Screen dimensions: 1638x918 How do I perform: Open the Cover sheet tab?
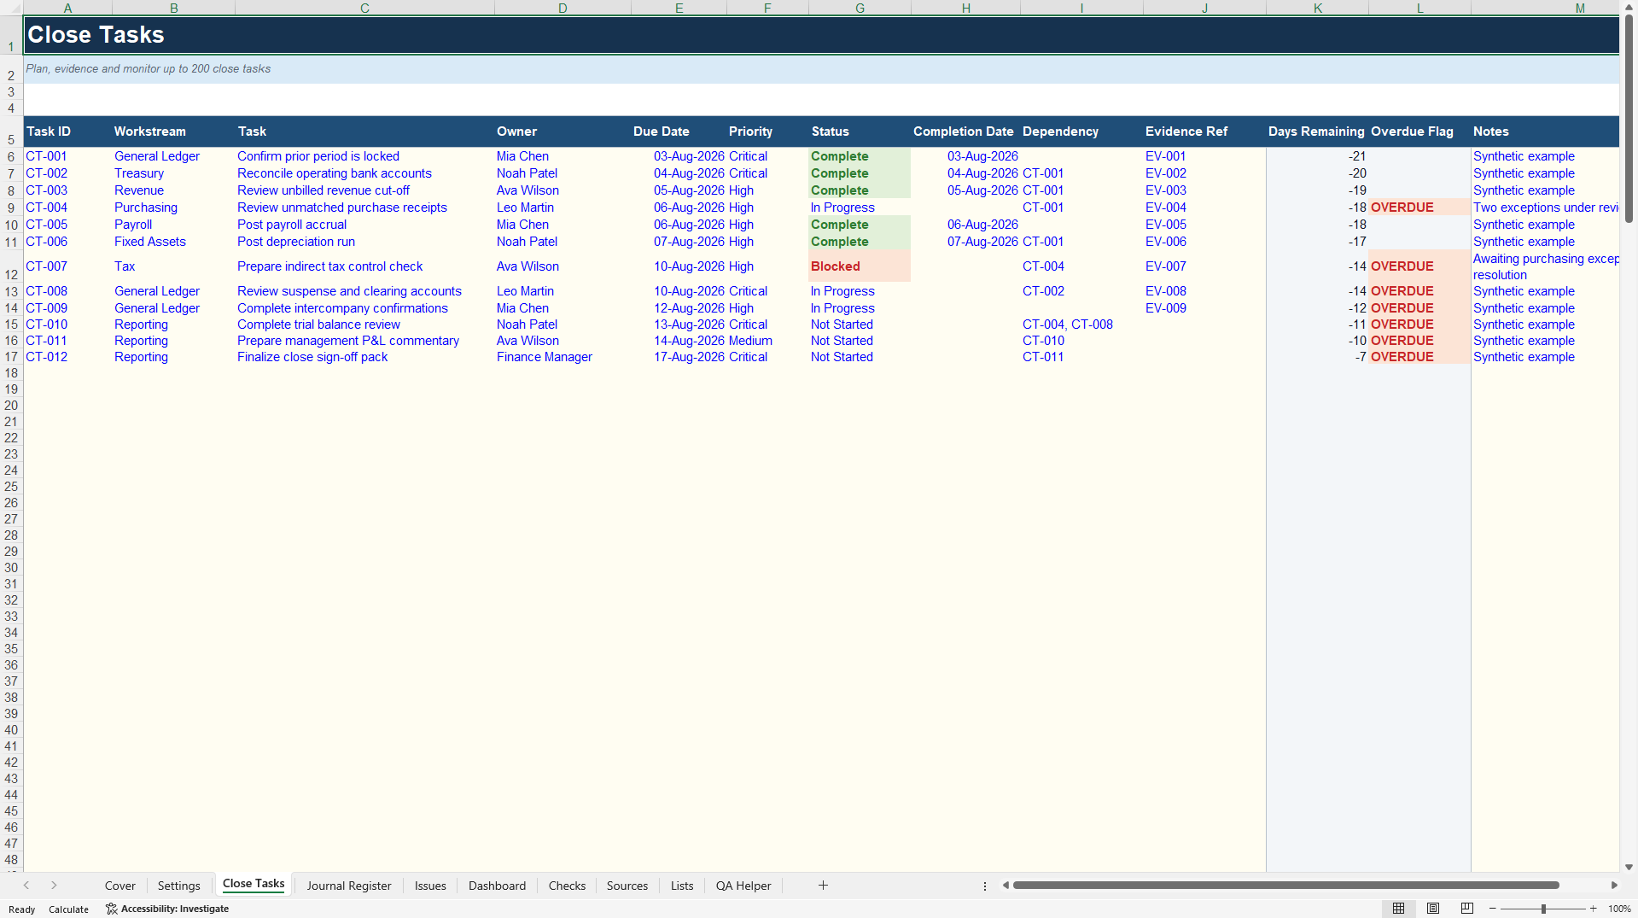point(120,886)
